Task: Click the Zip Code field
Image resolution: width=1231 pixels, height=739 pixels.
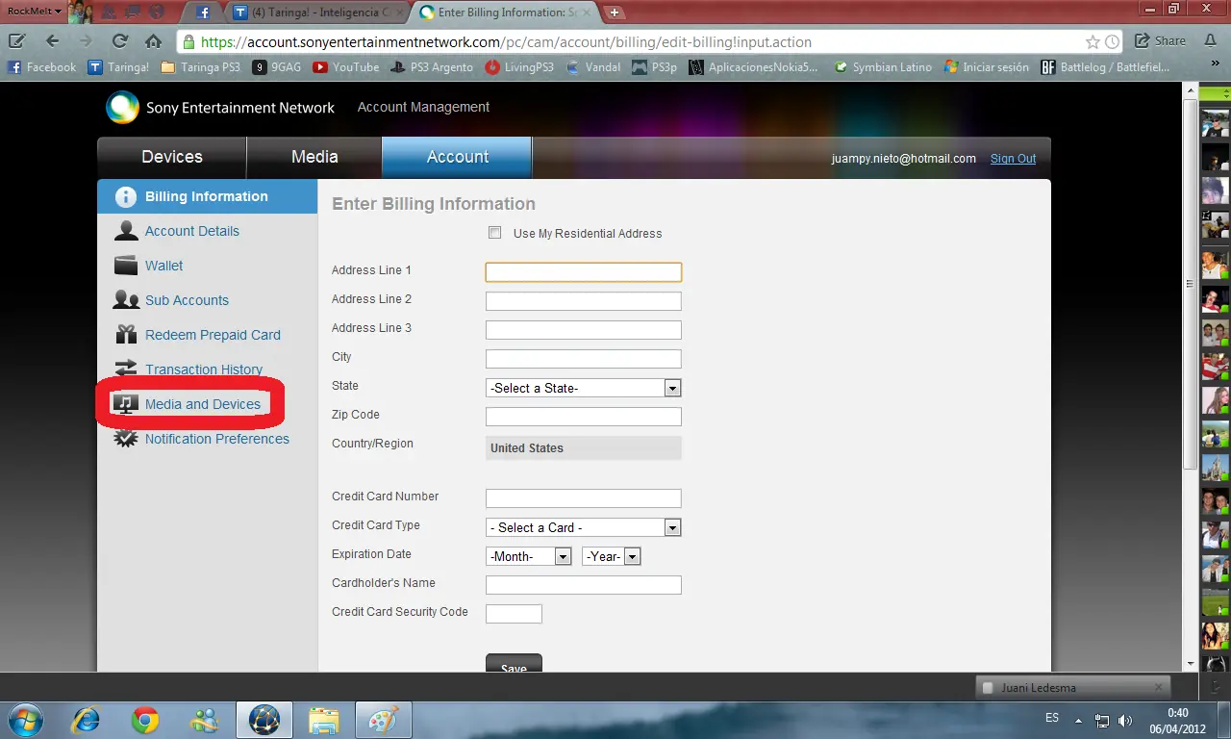Action: (584, 417)
